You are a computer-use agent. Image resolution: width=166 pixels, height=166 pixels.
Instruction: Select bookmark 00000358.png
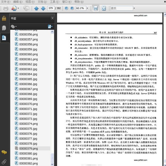point(28,44)
